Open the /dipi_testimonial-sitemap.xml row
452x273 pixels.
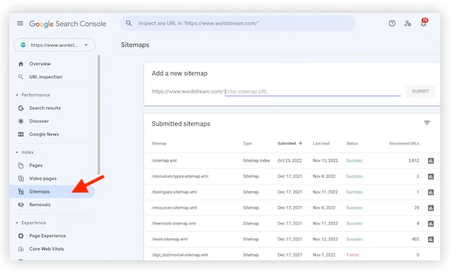pos(292,254)
